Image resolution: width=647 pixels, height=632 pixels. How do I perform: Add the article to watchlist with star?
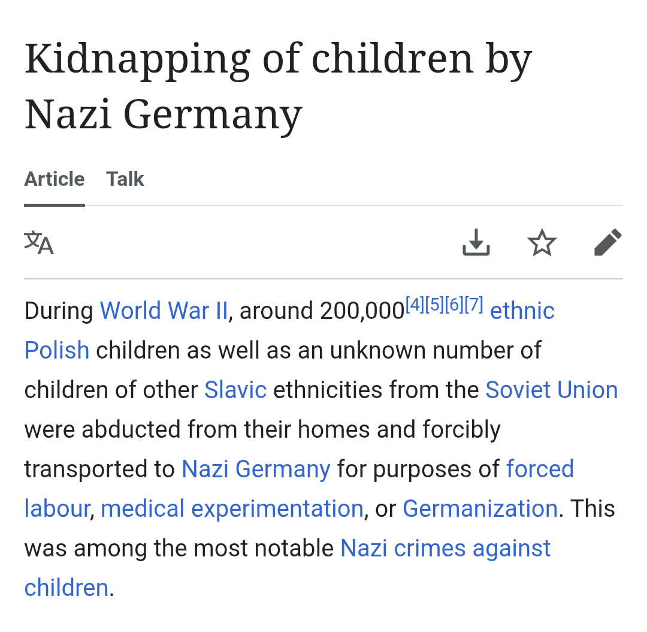[x=542, y=243]
